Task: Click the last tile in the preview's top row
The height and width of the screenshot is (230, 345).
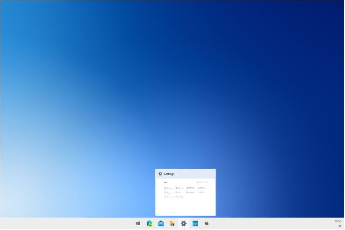Action: [x=202, y=188]
